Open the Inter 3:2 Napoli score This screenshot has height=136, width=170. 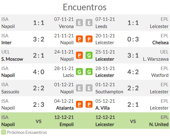[39, 39]
